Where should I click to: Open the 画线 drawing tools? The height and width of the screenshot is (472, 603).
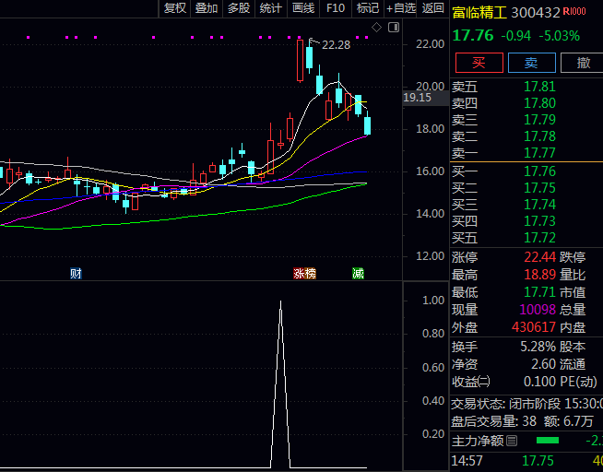[303, 8]
